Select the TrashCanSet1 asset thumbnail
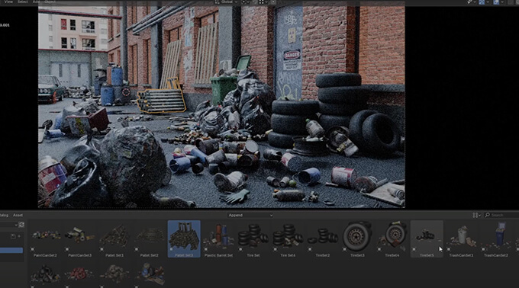The height and width of the screenshot is (288, 519). click(x=462, y=239)
